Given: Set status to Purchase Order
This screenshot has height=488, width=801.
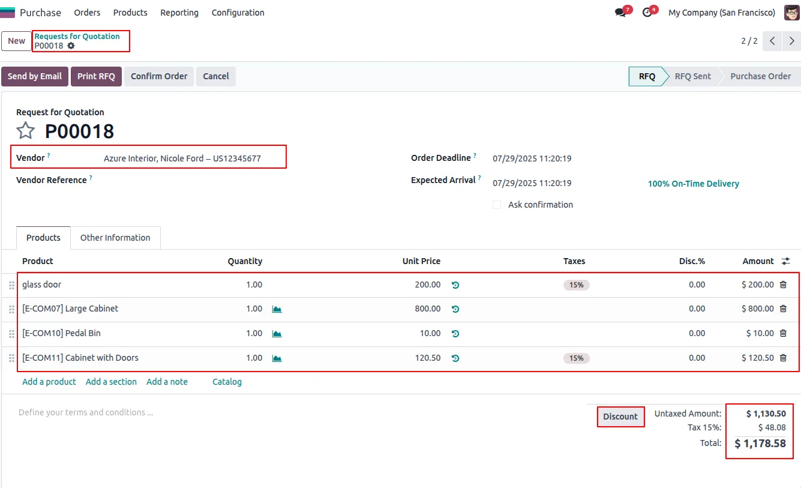Looking at the screenshot, I should [760, 76].
